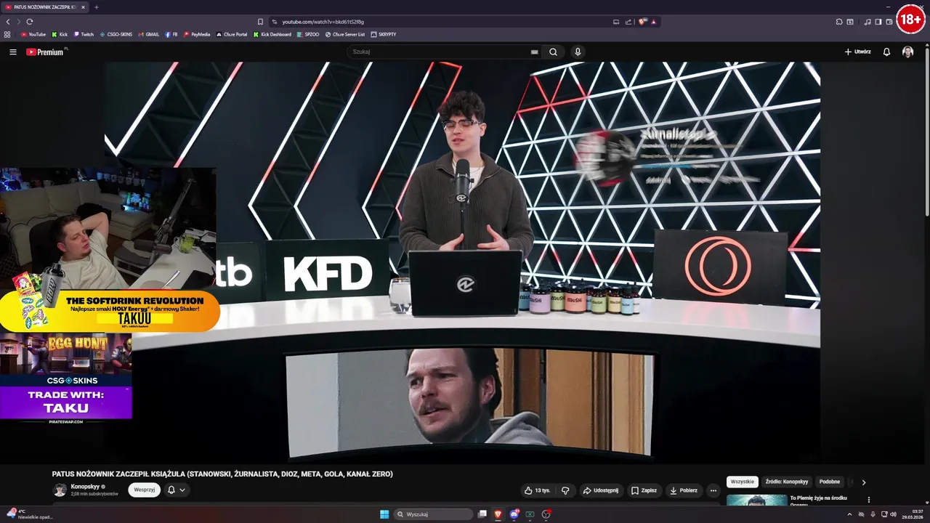
Task: Open the Konopskyy channel avatar
Action: pos(60,490)
